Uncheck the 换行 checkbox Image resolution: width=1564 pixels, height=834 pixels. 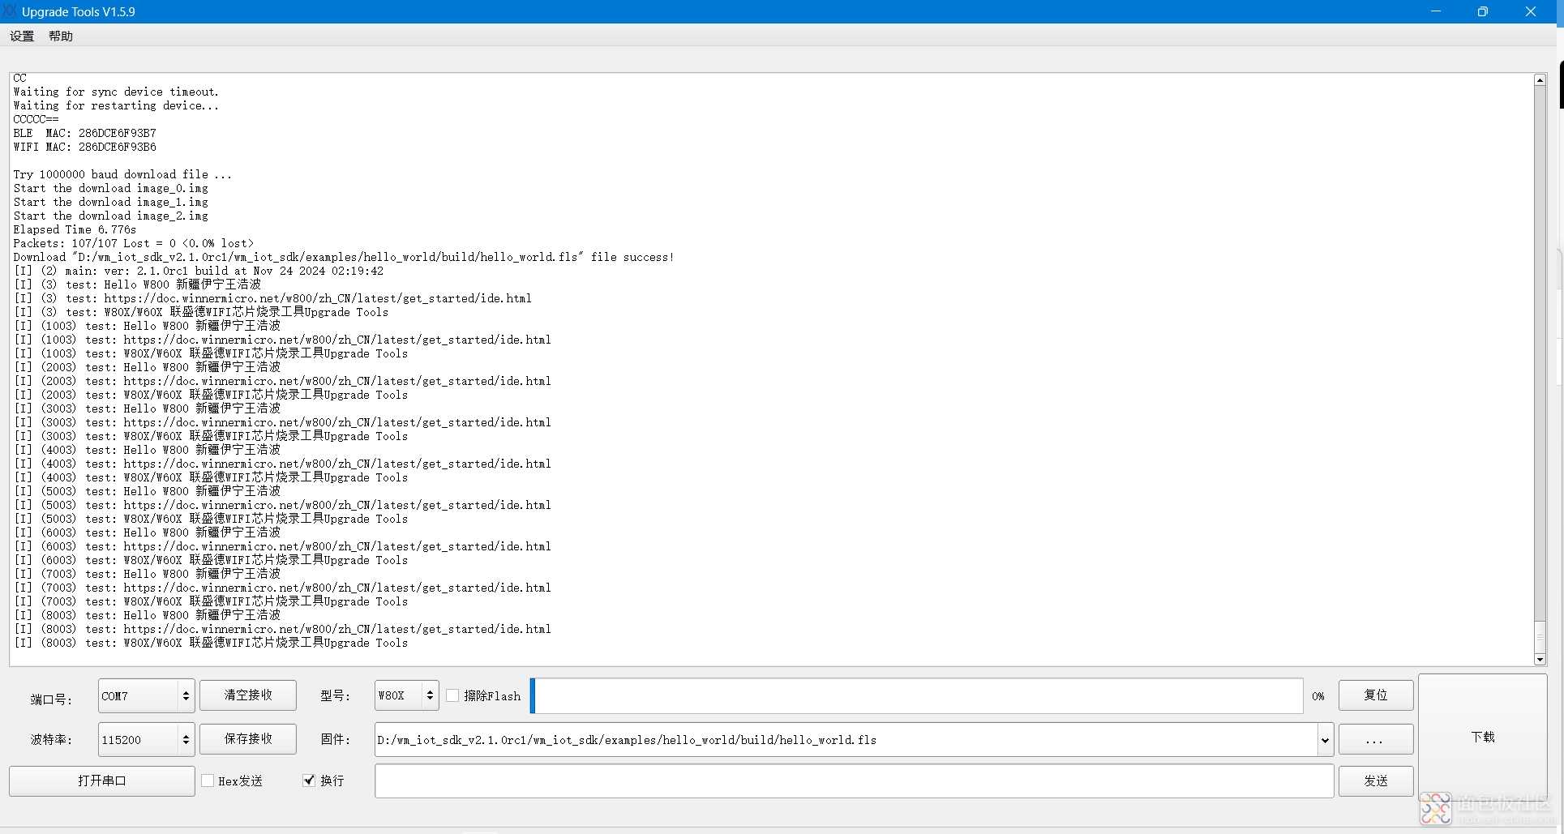(309, 781)
